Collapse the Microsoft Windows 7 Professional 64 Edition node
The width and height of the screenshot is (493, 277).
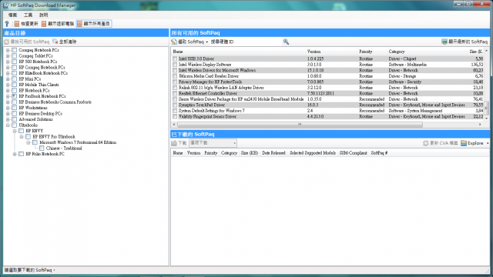pos(29,142)
